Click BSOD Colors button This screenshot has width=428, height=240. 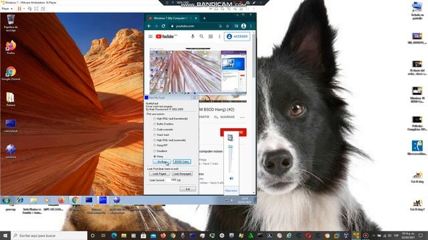click(182, 162)
